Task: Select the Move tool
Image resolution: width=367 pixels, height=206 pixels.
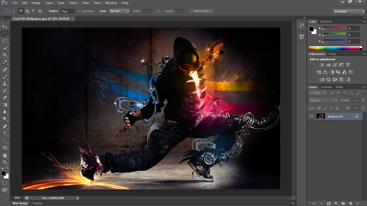Action: point(5,27)
